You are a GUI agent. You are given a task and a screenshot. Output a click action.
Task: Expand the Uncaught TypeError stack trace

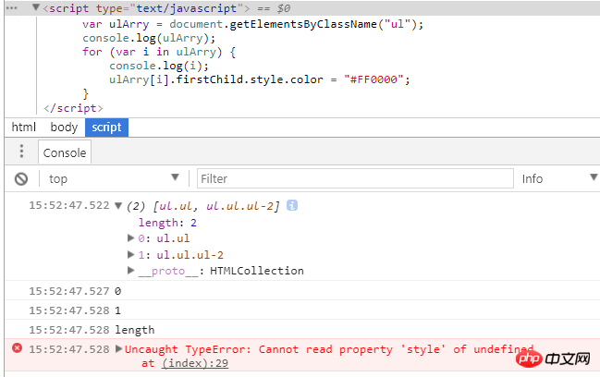(x=118, y=348)
